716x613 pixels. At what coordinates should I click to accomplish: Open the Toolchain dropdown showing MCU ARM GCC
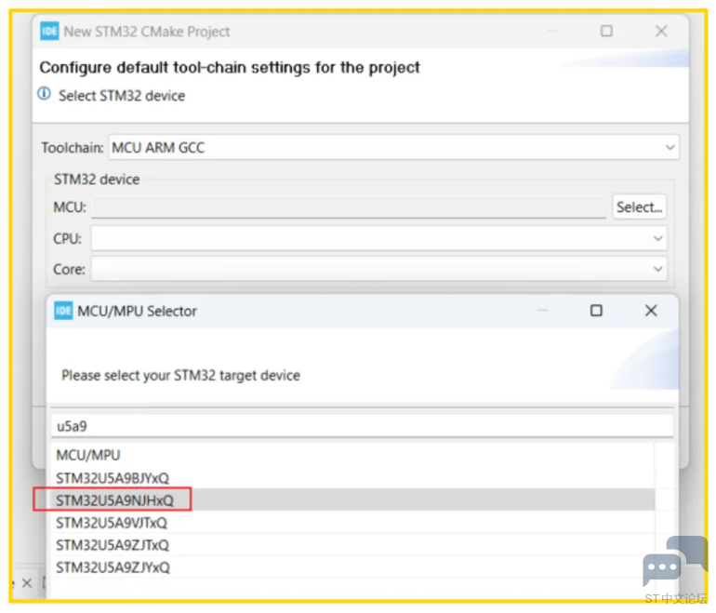[x=393, y=147]
